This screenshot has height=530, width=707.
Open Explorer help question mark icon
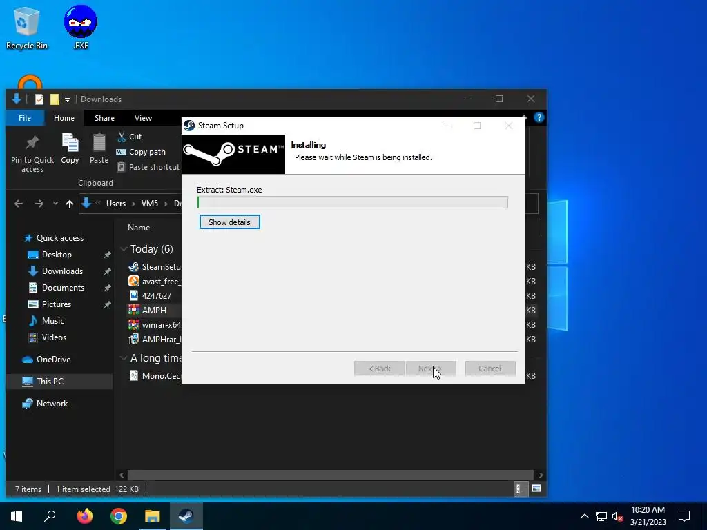(x=539, y=117)
